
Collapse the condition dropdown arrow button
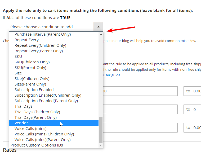[98, 27]
